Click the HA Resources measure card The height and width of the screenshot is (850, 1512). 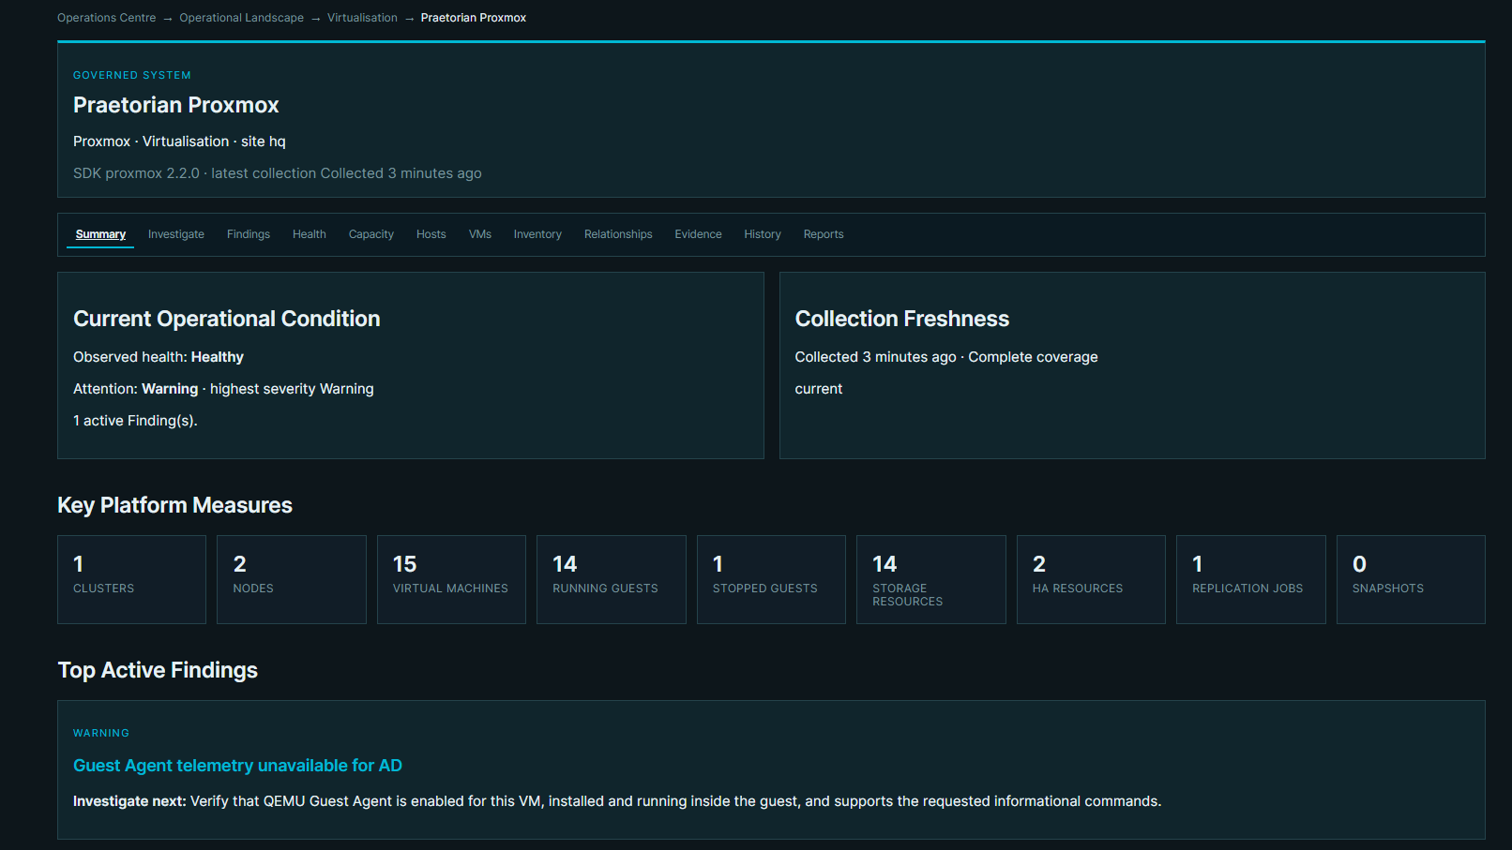1091,579
